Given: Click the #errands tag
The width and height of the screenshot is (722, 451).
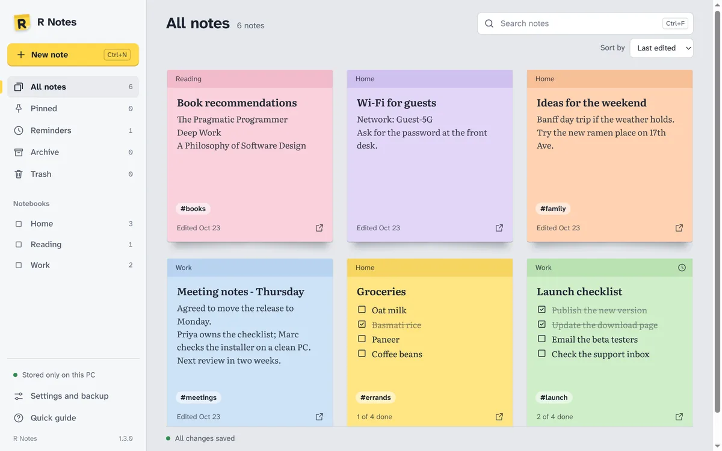Looking at the screenshot, I should [375, 397].
